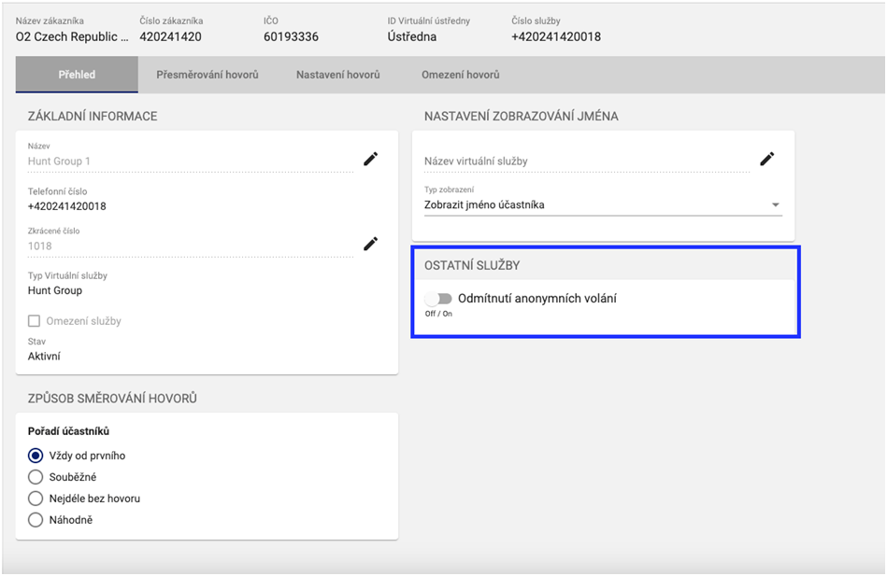The width and height of the screenshot is (887, 576).
Task: Select the Vždy od prvního radio button
Action: tap(36, 456)
